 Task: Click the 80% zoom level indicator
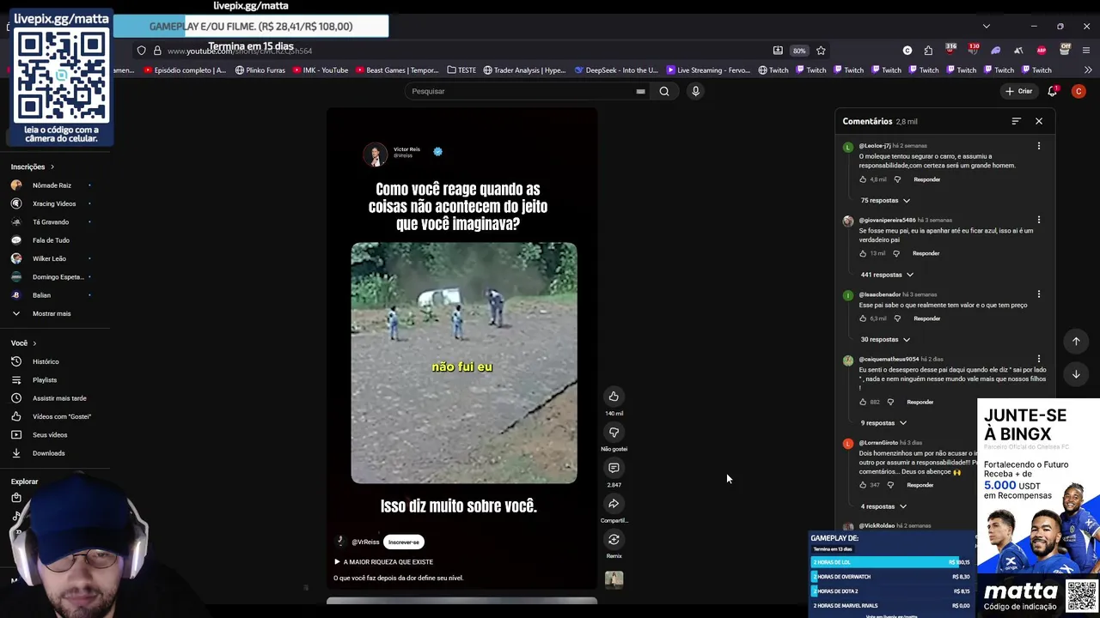tap(799, 51)
